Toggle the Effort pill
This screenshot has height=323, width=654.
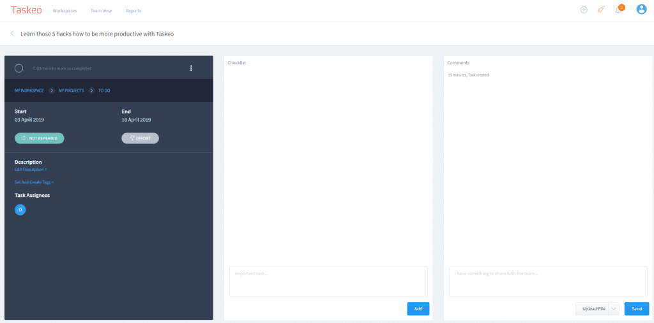coord(140,138)
